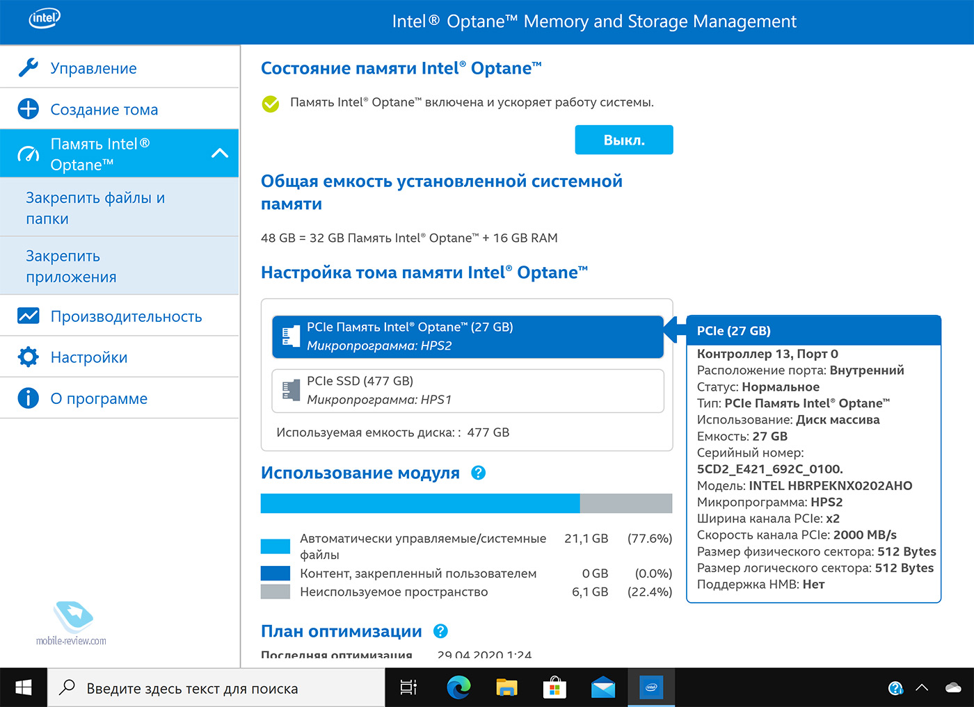Click Intel Optane app icon in taskbar
The height and width of the screenshot is (707, 974).
(x=651, y=688)
